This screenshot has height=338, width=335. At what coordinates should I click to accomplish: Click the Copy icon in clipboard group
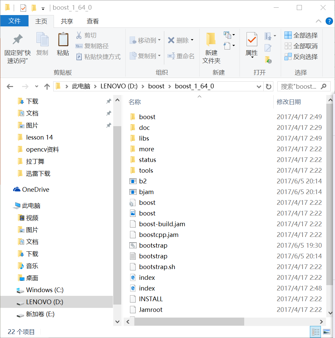pyautogui.click(x=42, y=39)
